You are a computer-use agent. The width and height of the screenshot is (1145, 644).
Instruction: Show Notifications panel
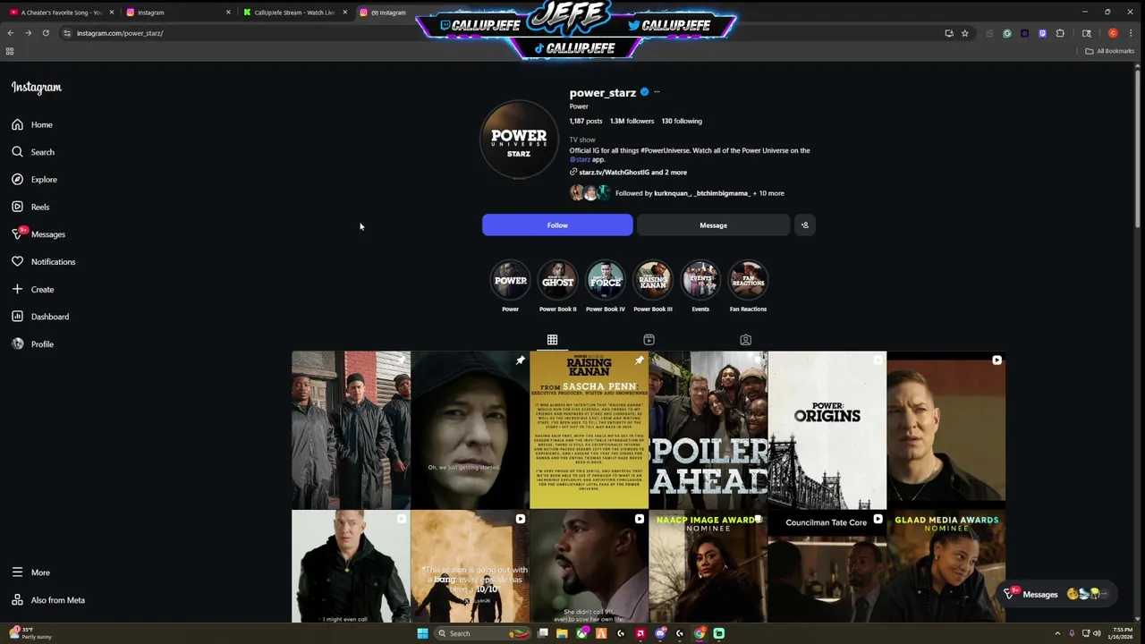[44, 261]
